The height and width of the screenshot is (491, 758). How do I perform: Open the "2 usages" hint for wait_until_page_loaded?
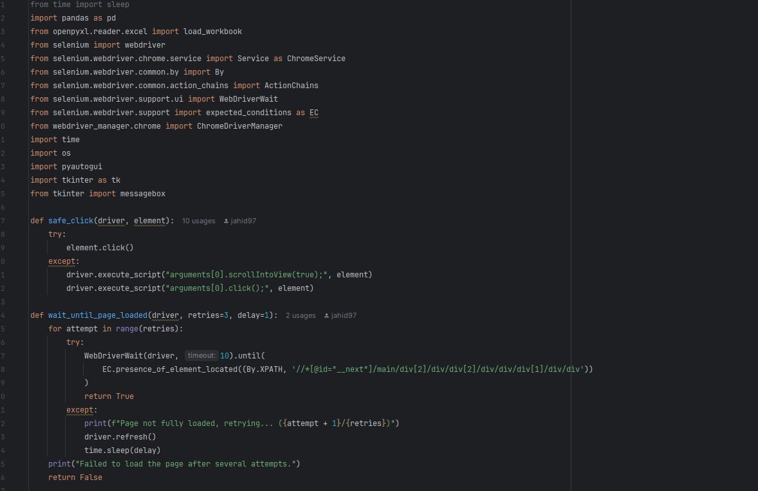(300, 315)
